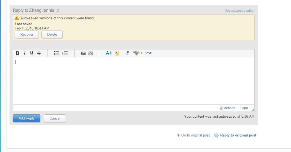The height and width of the screenshot is (152, 291).
Task: Apply strikethrough formatting
Action: click(39, 53)
